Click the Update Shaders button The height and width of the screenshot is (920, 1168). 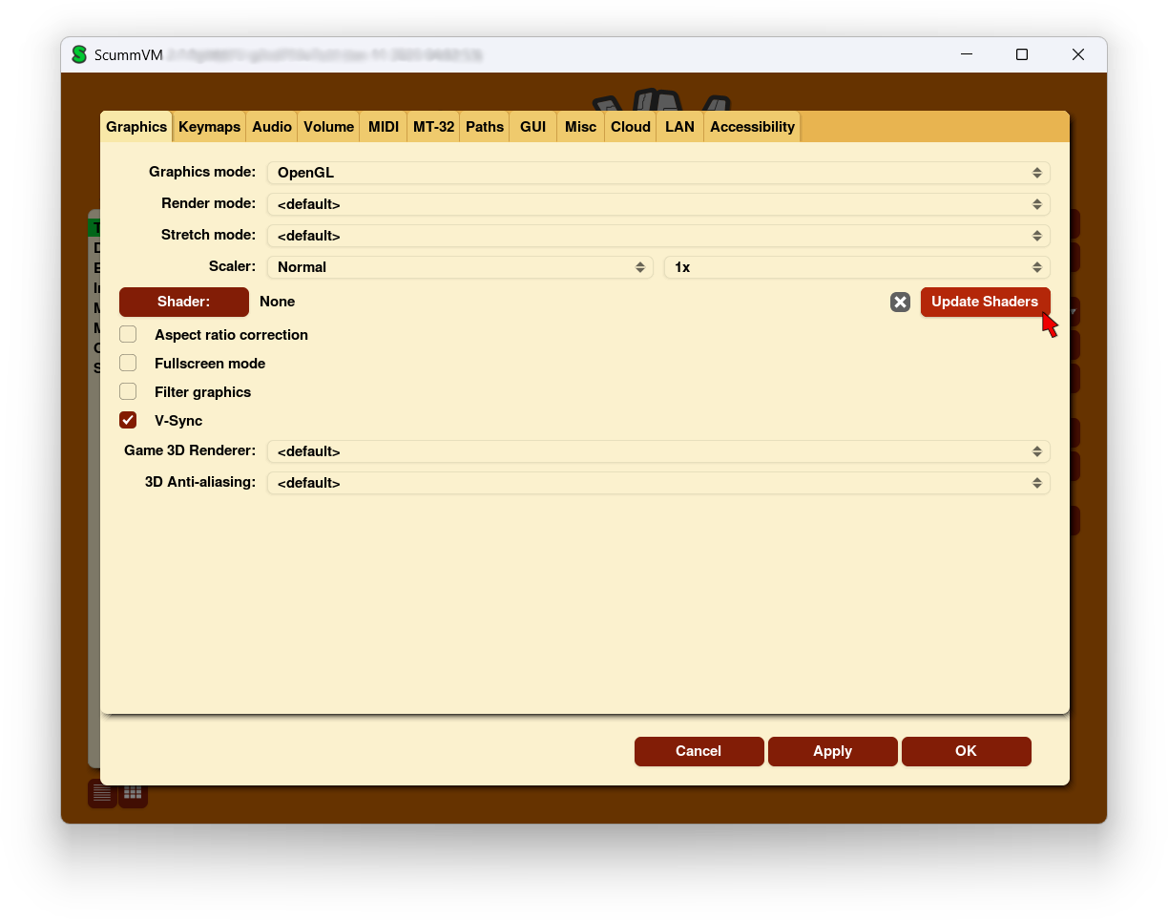tap(984, 302)
